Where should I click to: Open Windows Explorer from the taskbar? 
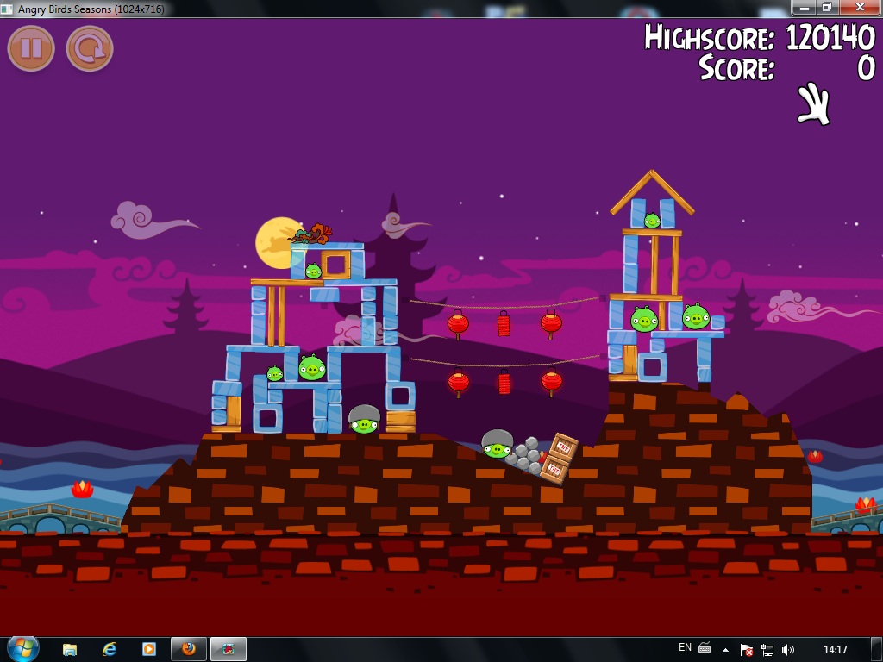pos(70,649)
